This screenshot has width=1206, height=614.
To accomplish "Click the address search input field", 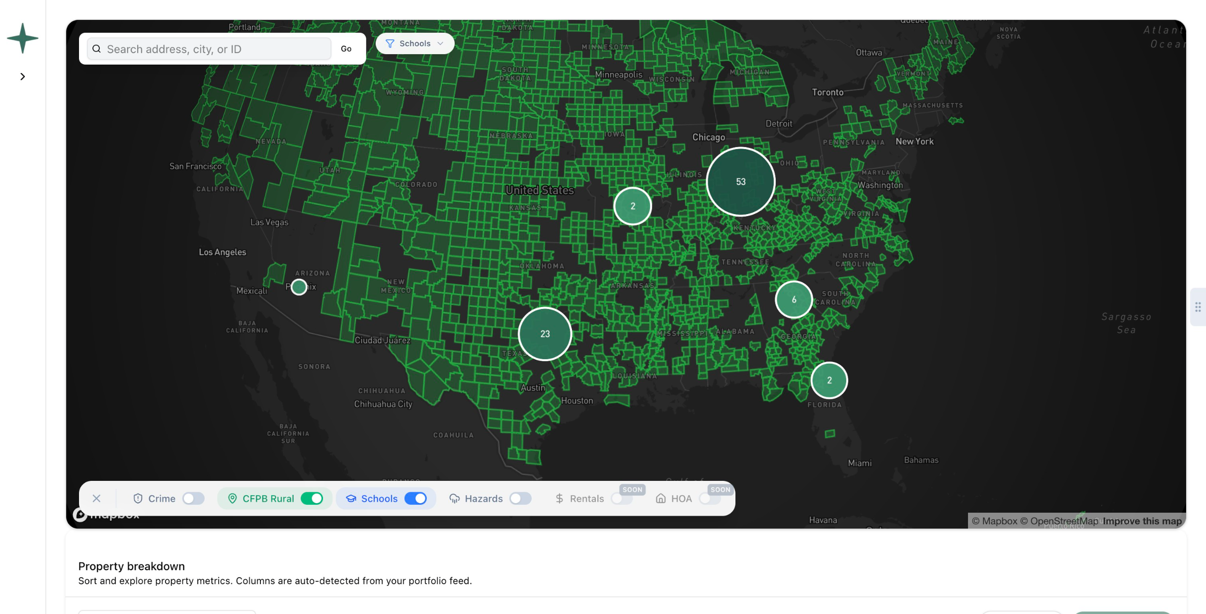I will [209, 49].
